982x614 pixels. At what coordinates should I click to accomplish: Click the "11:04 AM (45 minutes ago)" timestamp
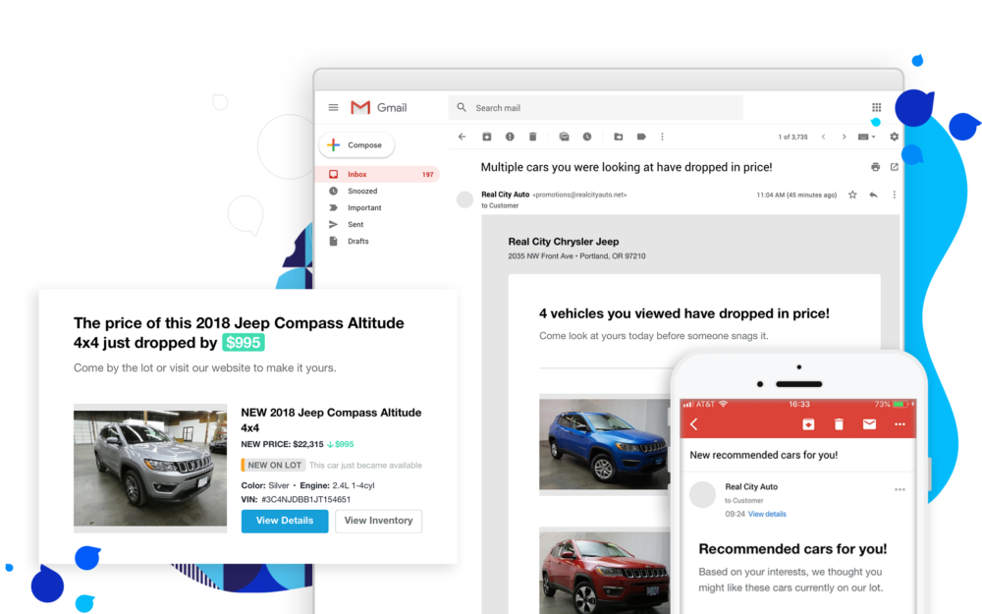796,195
